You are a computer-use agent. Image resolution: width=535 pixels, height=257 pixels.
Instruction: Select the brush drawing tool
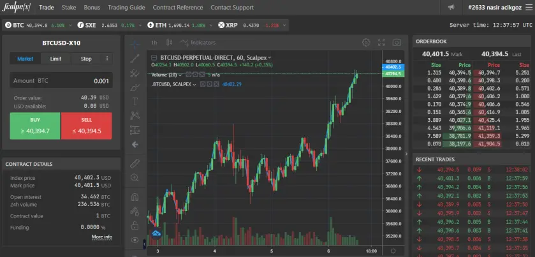[x=135, y=87]
